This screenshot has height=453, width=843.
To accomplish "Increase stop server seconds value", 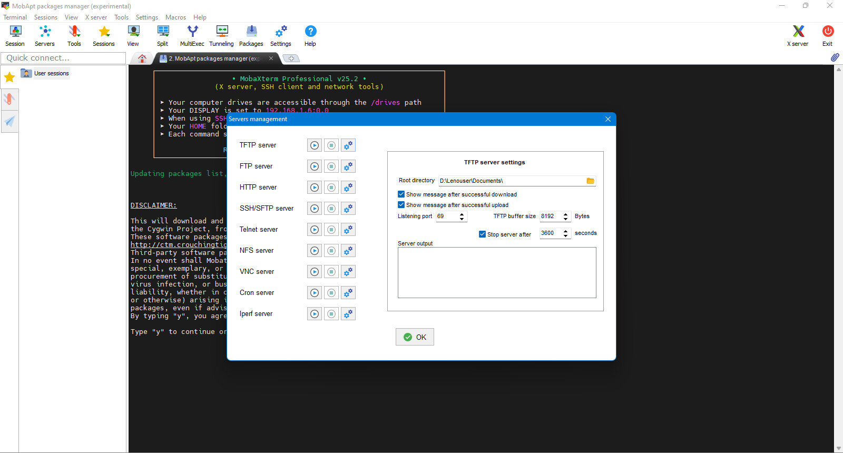I will (x=566, y=231).
